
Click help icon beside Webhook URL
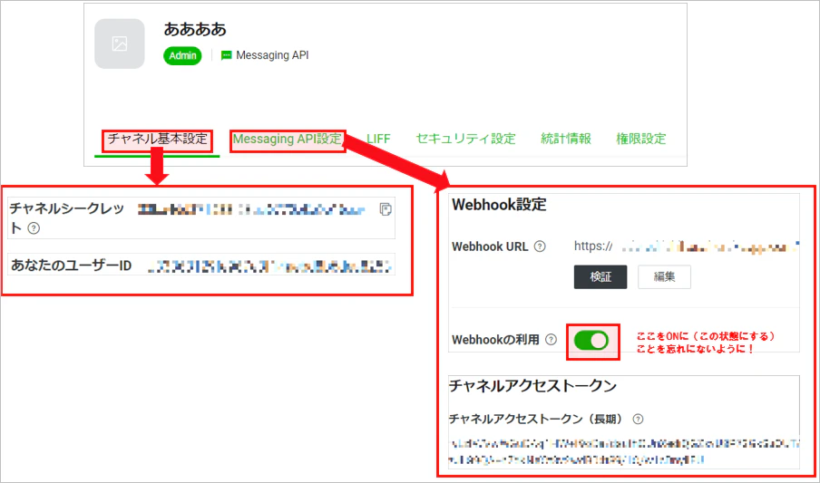540,246
